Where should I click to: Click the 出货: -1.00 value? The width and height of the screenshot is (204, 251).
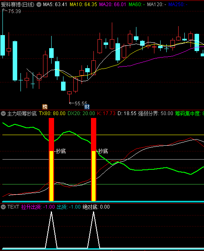click(69, 207)
